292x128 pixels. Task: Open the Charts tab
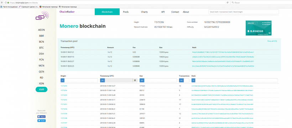(144, 12)
